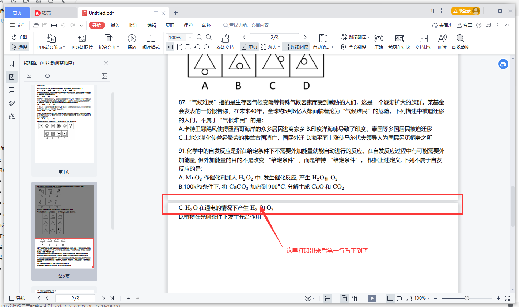519x307 pixels.
Task: Select the Hand tool (手型)
Action: point(19,38)
